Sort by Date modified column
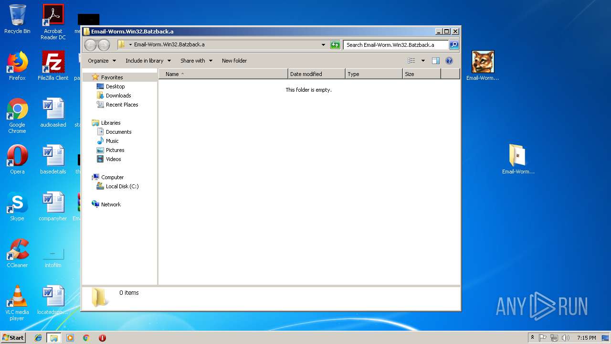The image size is (611, 344). 316,74
